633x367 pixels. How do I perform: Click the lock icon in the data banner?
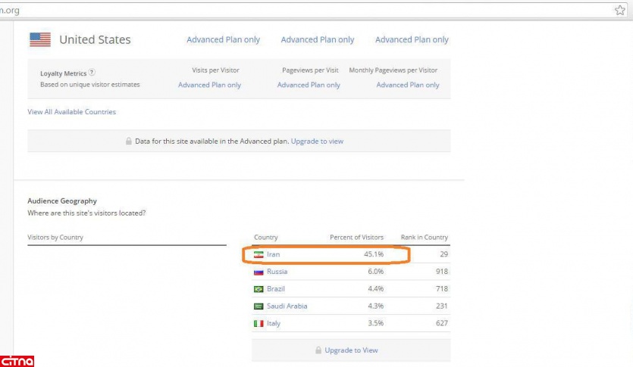coord(129,142)
